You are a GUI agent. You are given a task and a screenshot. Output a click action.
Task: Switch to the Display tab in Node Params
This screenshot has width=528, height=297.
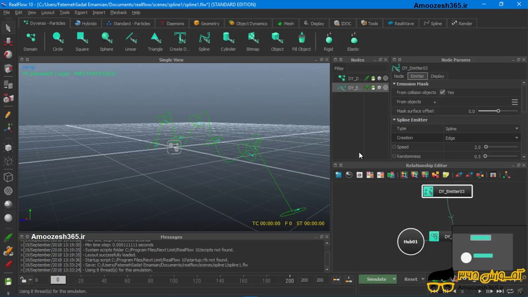pyautogui.click(x=437, y=76)
